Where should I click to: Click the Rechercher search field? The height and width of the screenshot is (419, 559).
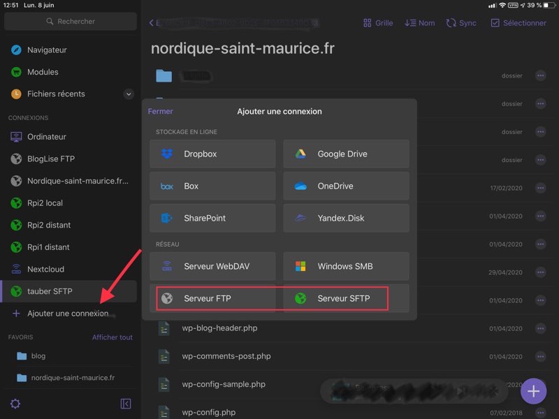coord(70,22)
